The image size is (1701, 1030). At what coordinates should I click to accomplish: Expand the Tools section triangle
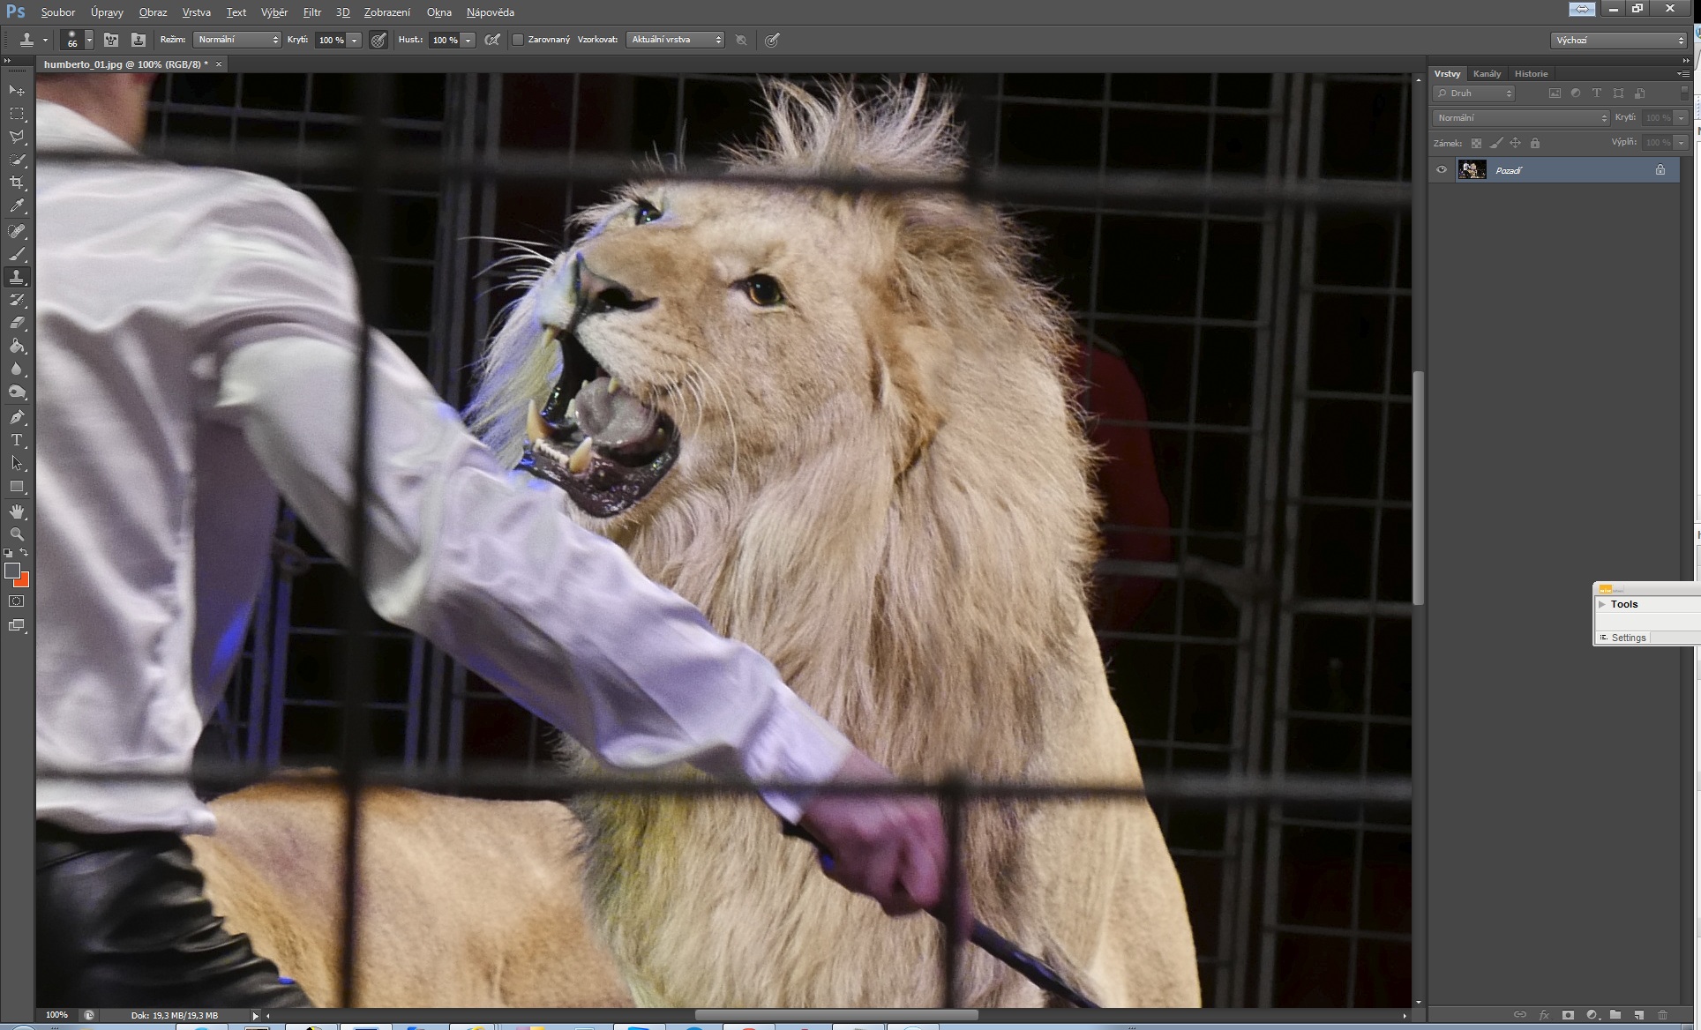click(1602, 604)
